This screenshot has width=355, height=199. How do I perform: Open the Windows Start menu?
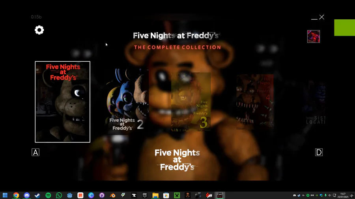5,195
